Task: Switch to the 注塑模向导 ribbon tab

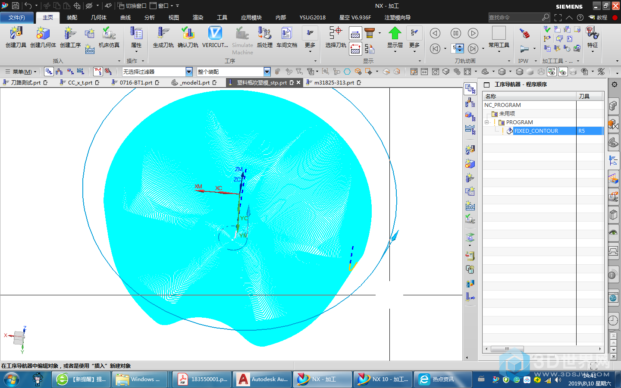Action: [397, 18]
